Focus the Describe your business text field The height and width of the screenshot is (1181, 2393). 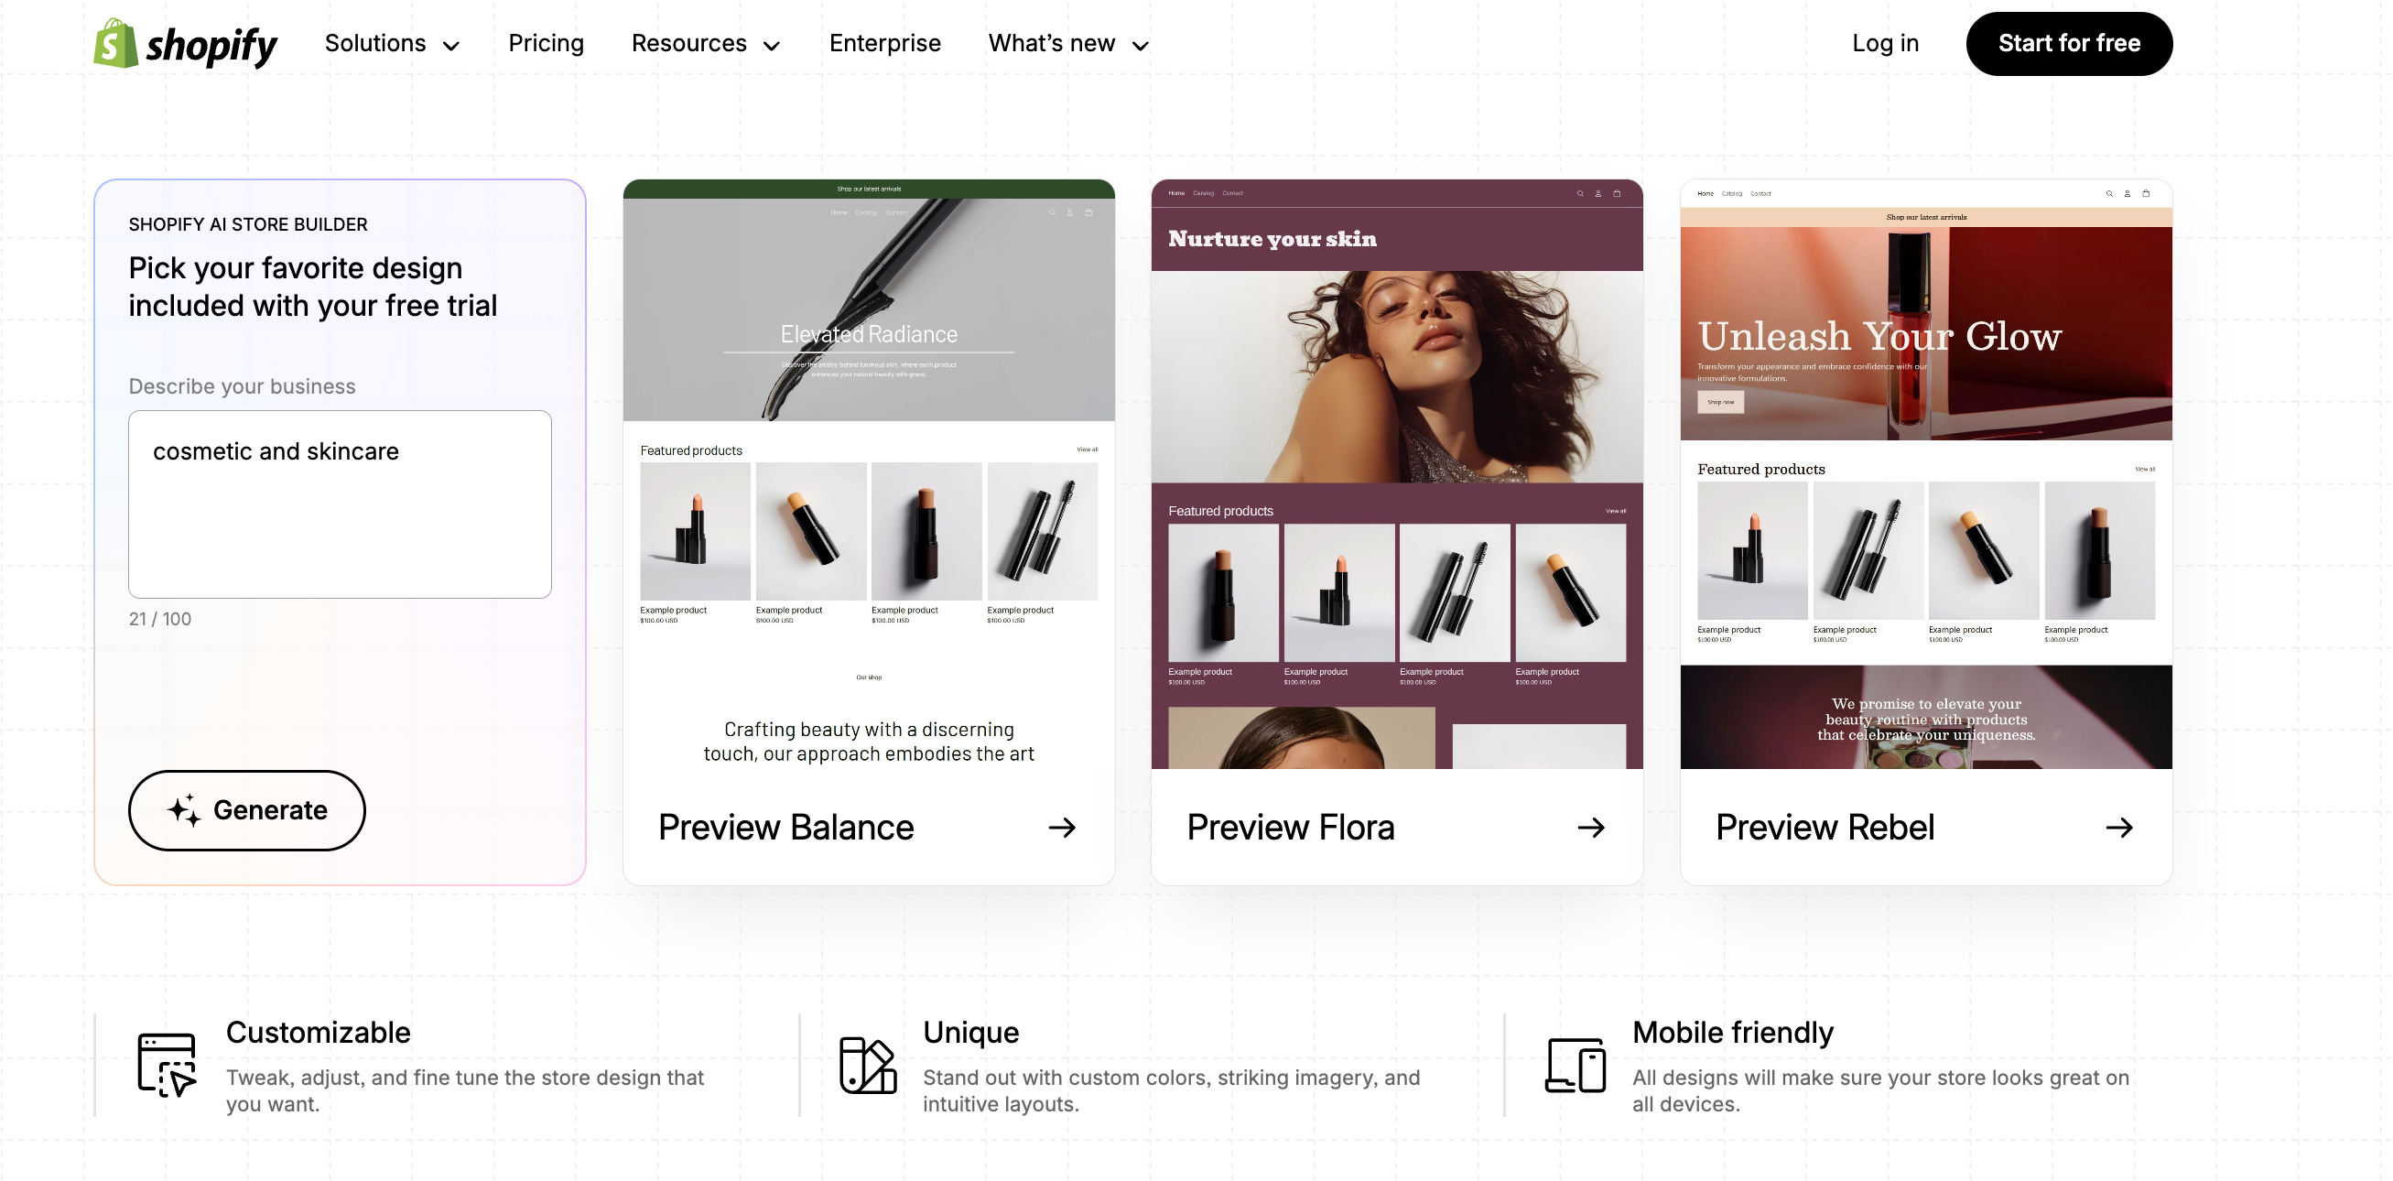[x=340, y=504]
